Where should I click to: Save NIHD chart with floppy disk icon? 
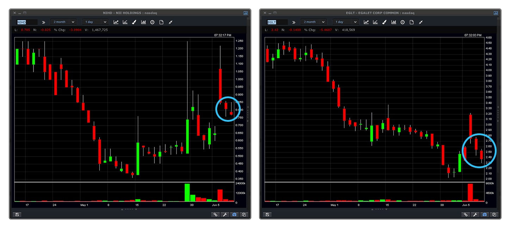[x=17, y=214]
